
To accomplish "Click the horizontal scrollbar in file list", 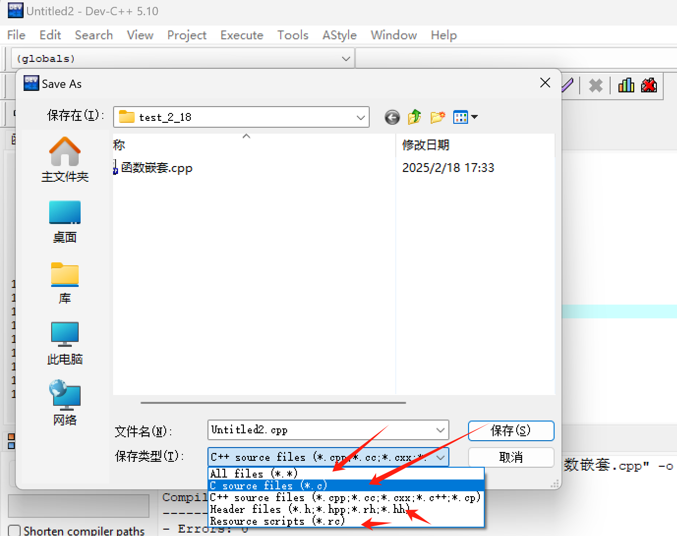I will (273, 403).
